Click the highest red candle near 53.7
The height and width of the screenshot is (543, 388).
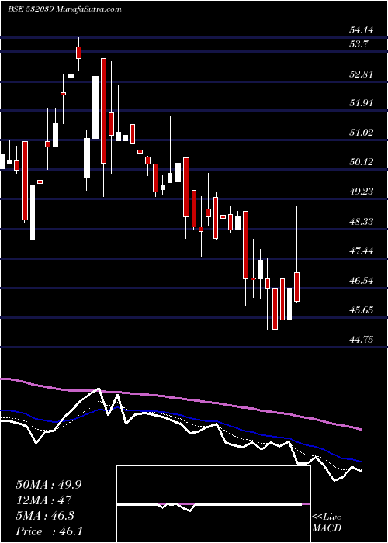[x=78, y=53]
